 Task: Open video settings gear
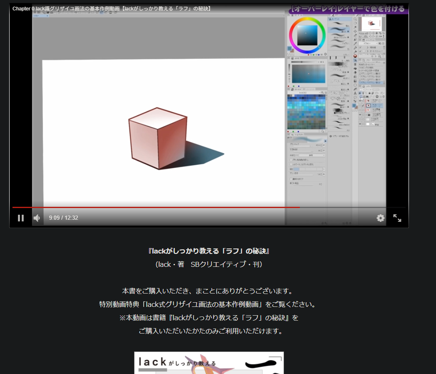point(380,218)
